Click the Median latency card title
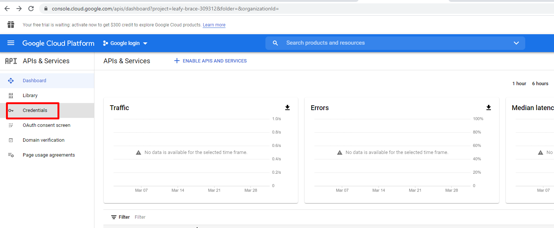The image size is (554, 228). pos(533,108)
